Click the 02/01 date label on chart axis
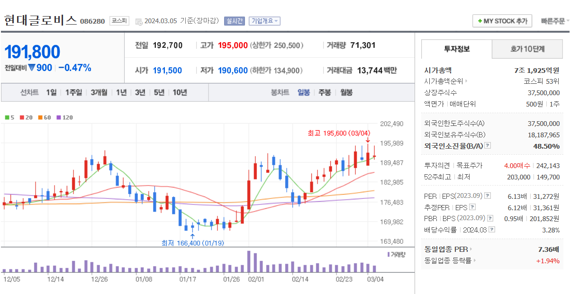The width and height of the screenshot is (570, 294). 256,279
